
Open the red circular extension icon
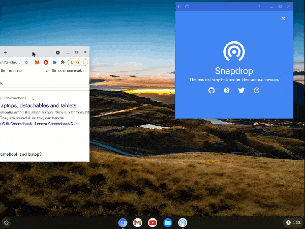click(46, 62)
